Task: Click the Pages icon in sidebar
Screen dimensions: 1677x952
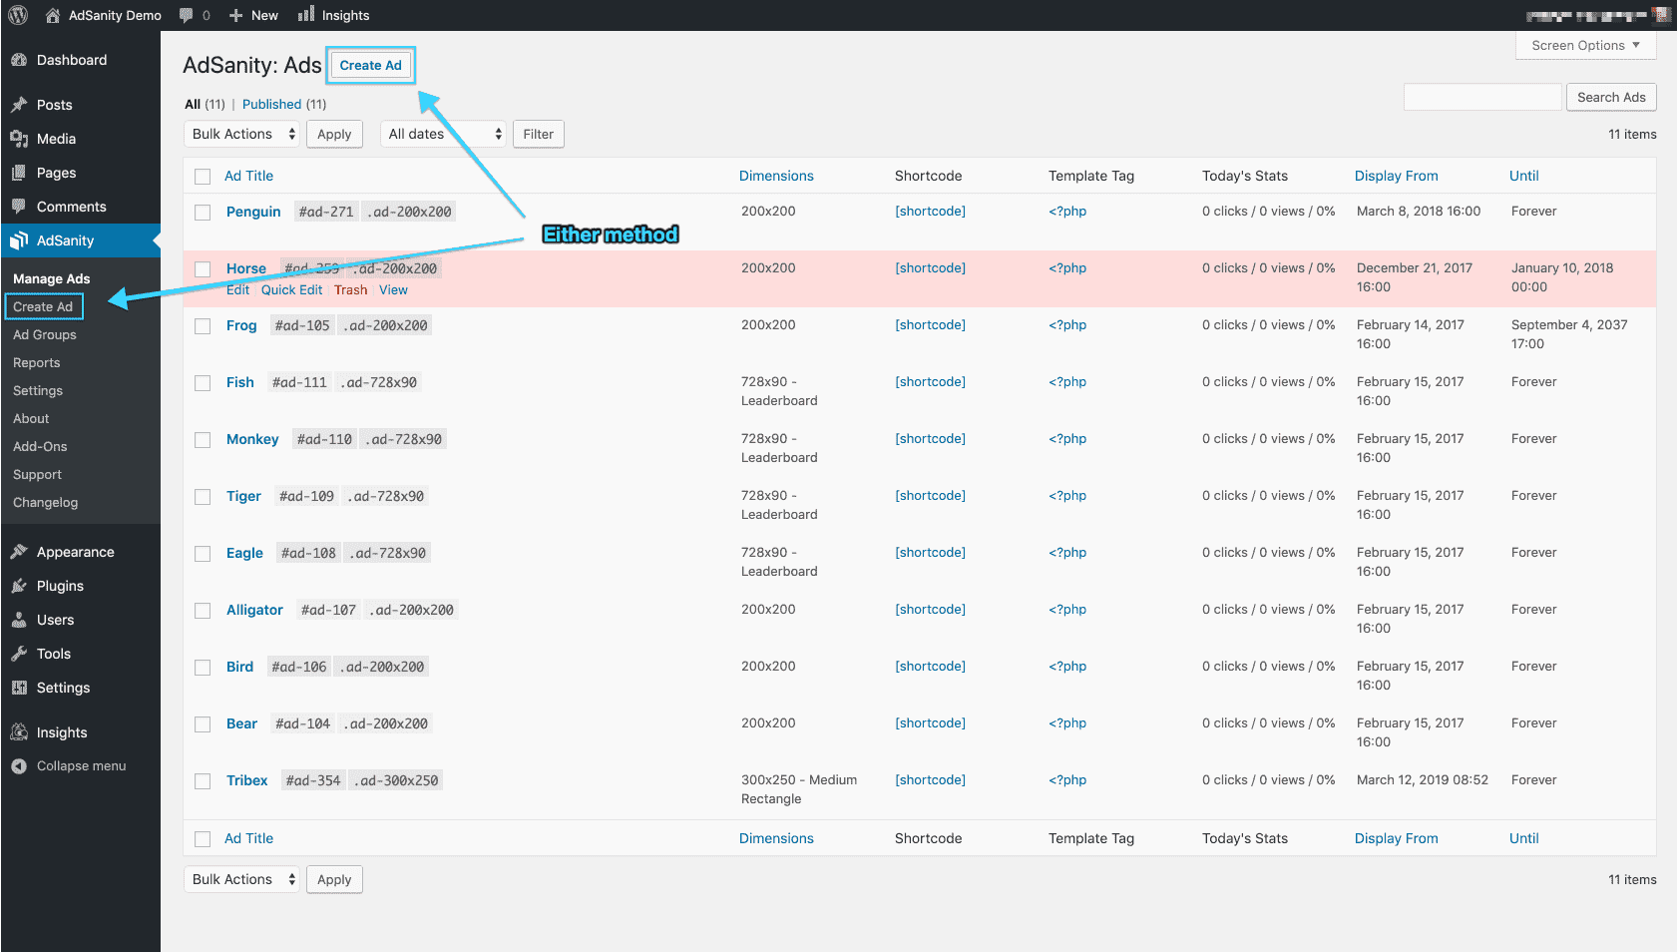Action: [x=19, y=173]
